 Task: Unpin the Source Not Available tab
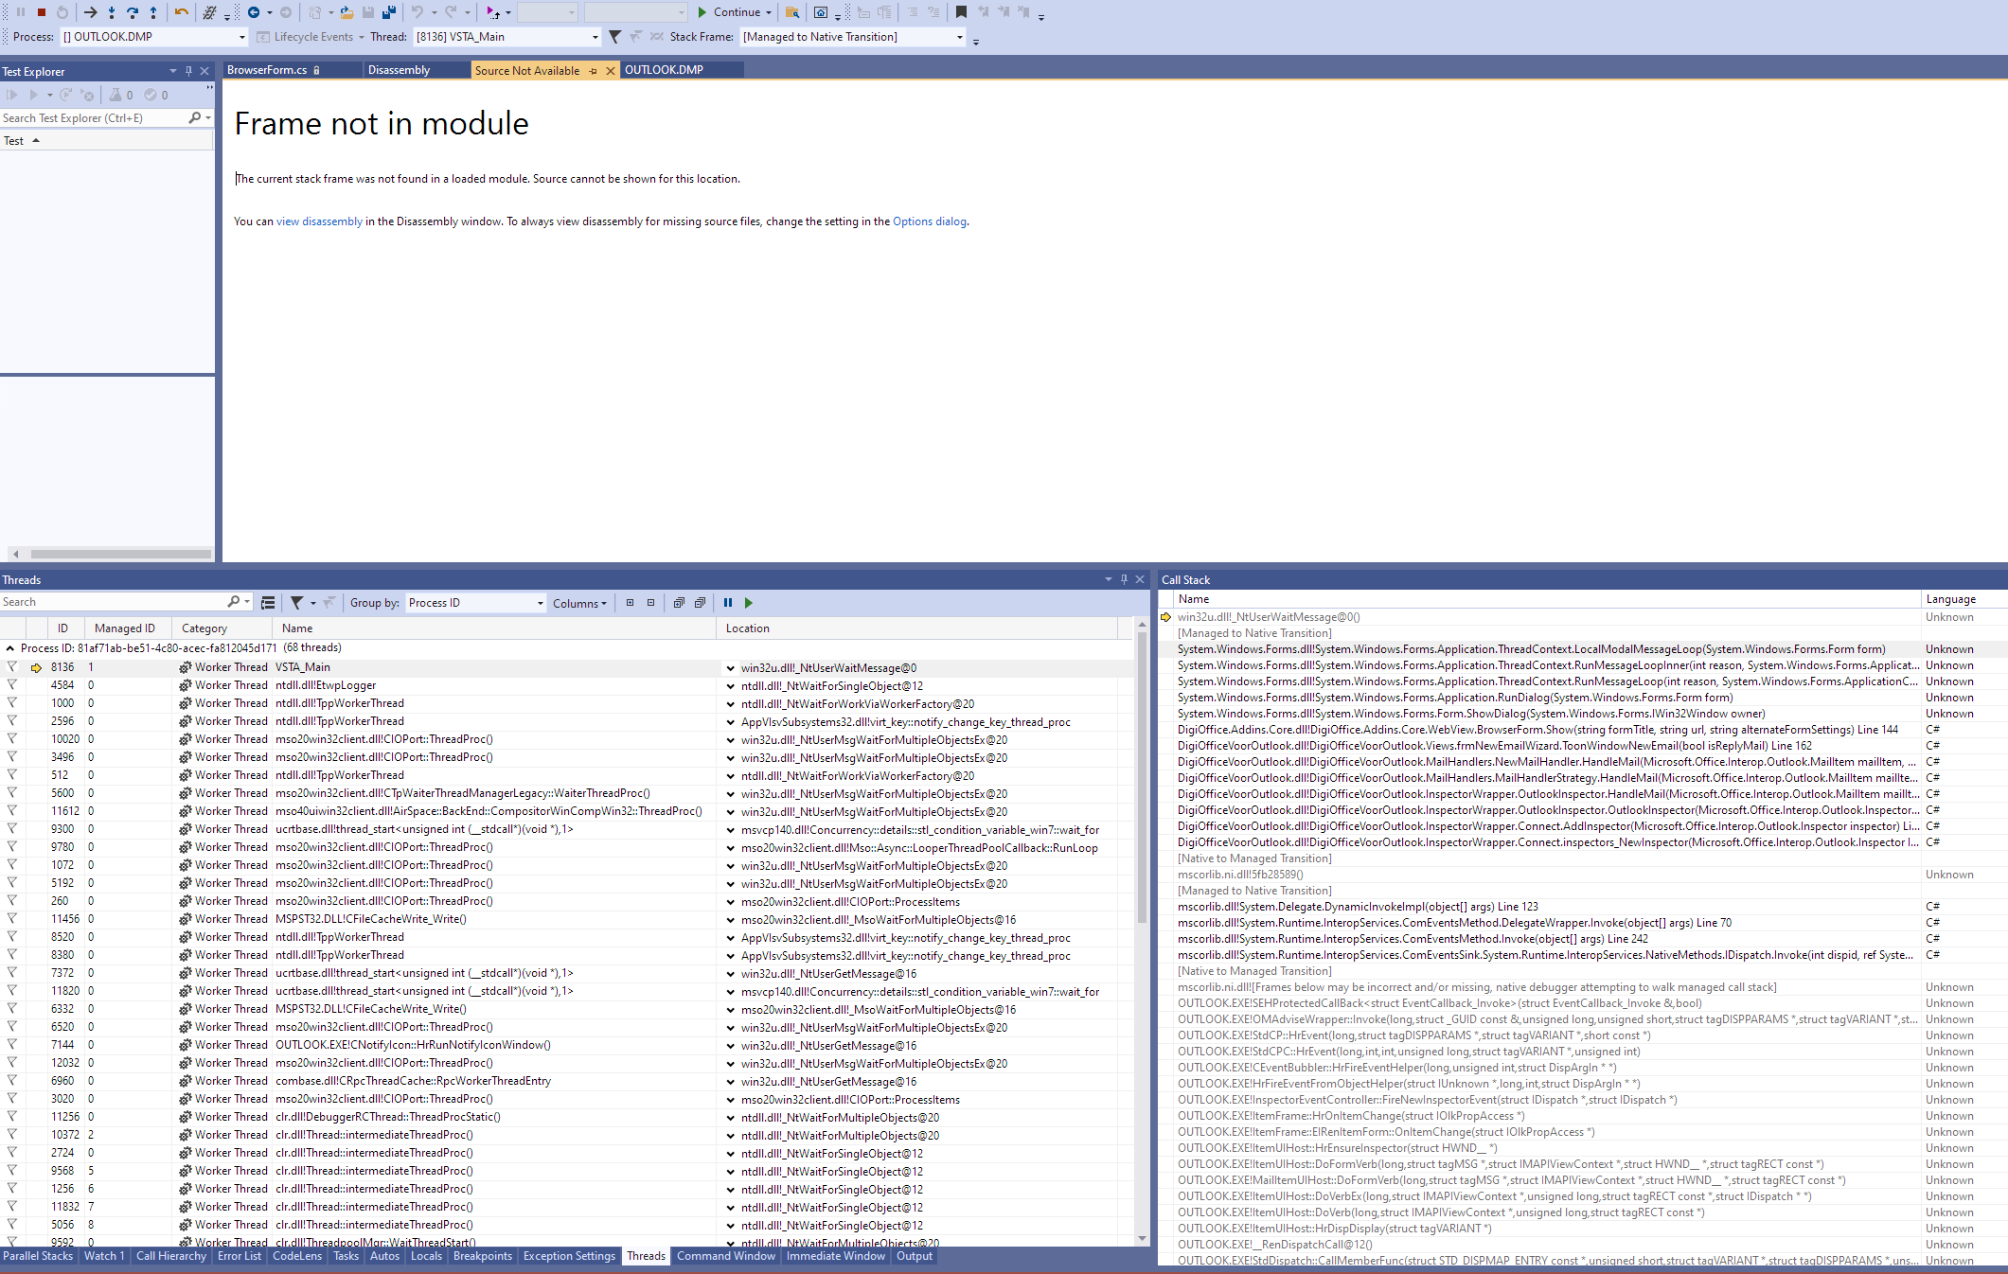[x=593, y=70]
